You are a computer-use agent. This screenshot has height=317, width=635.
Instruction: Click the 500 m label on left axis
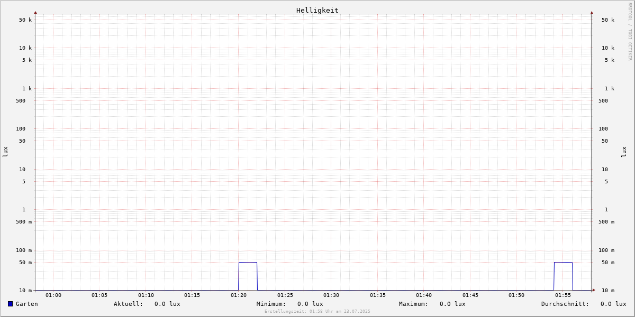pos(24,222)
